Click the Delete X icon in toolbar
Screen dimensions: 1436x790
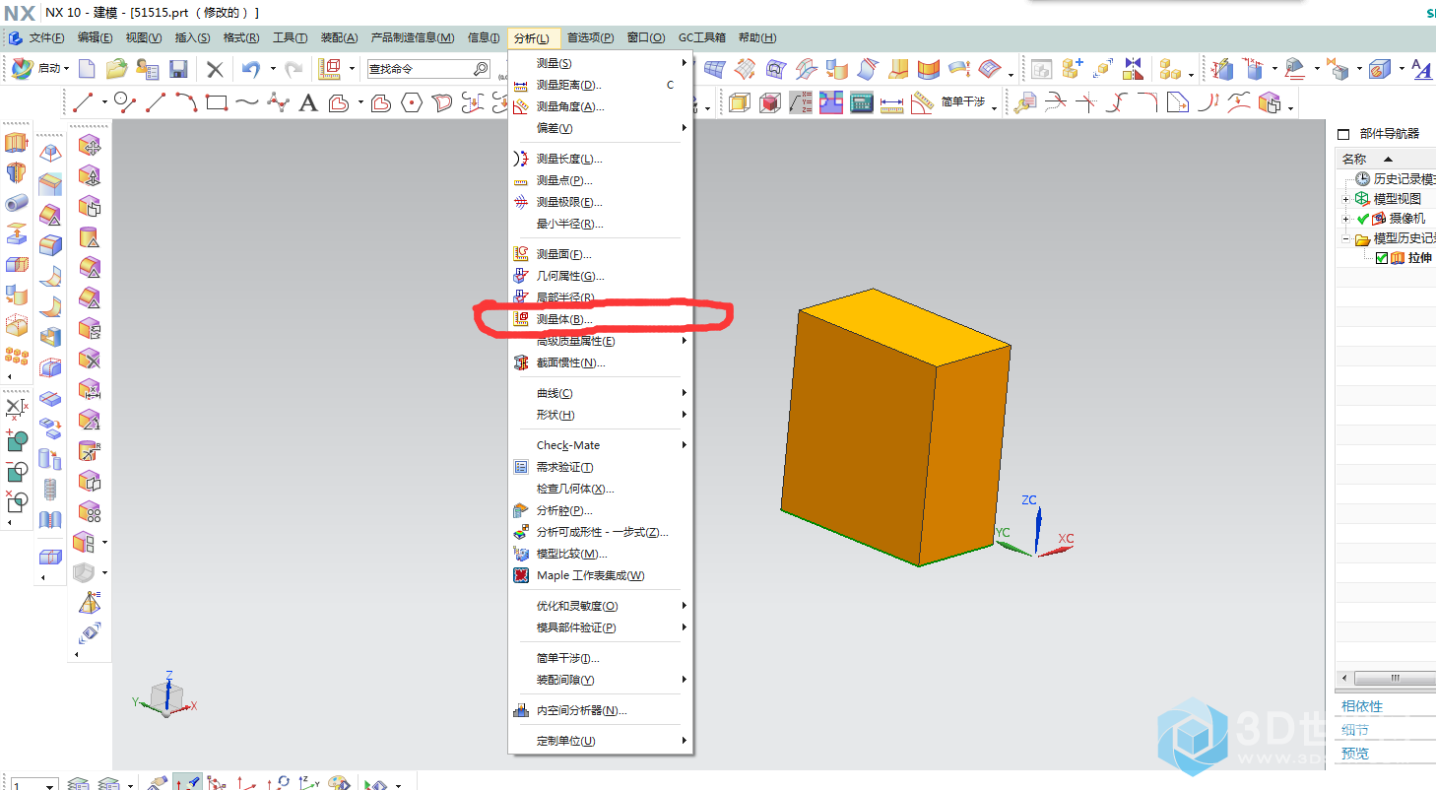pos(214,69)
